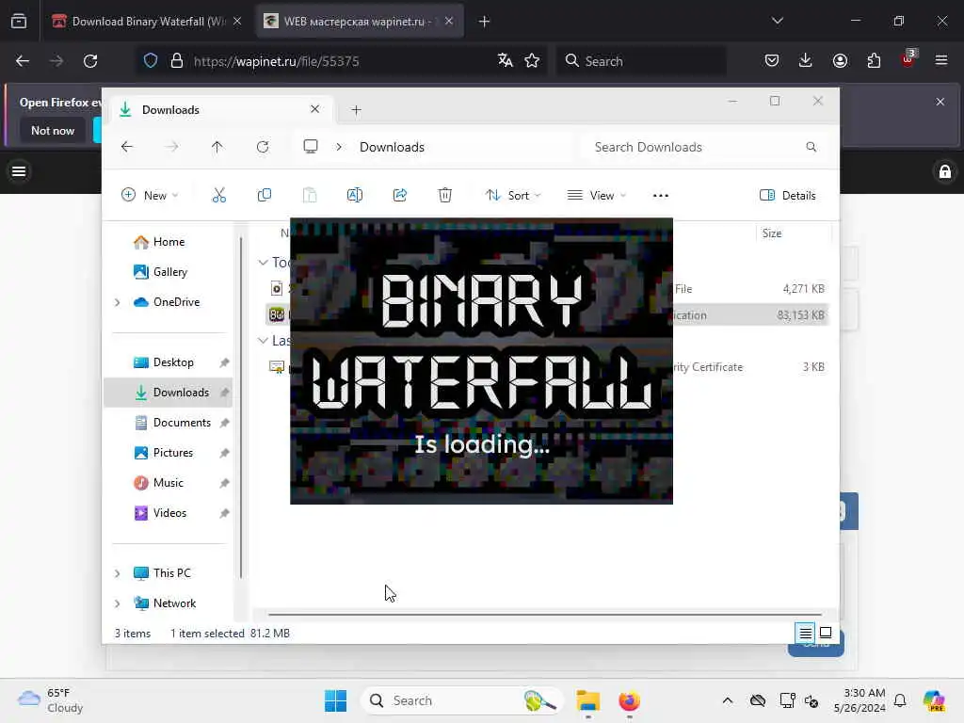Open the View dropdown menu
Screen dimensions: 964x723
click(x=596, y=196)
